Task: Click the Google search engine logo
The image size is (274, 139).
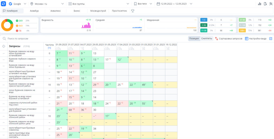Action: tap(10, 4)
